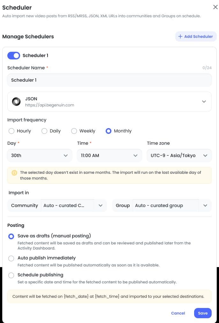This screenshot has width=219, height=323.
Task: Click the warning info icon in yellow banner
Action: click(14, 173)
